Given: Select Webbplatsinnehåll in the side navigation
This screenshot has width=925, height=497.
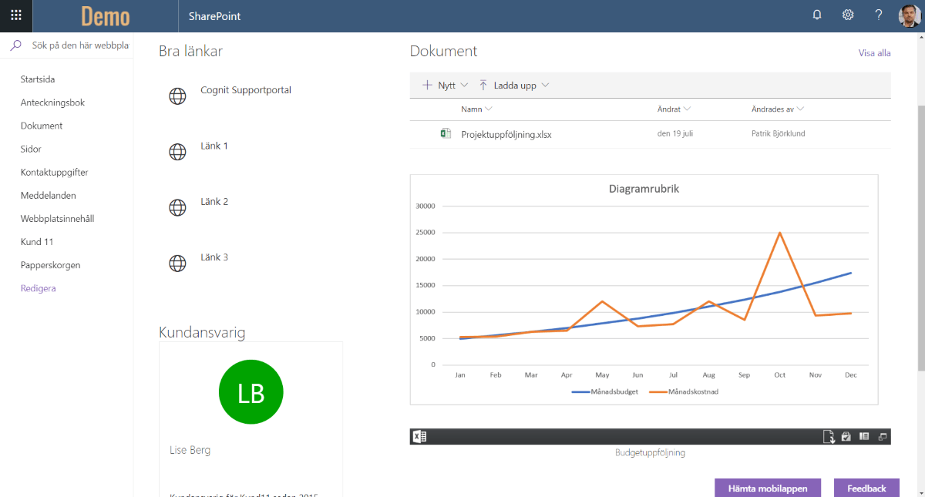Looking at the screenshot, I should pyautogui.click(x=57, y=219).
